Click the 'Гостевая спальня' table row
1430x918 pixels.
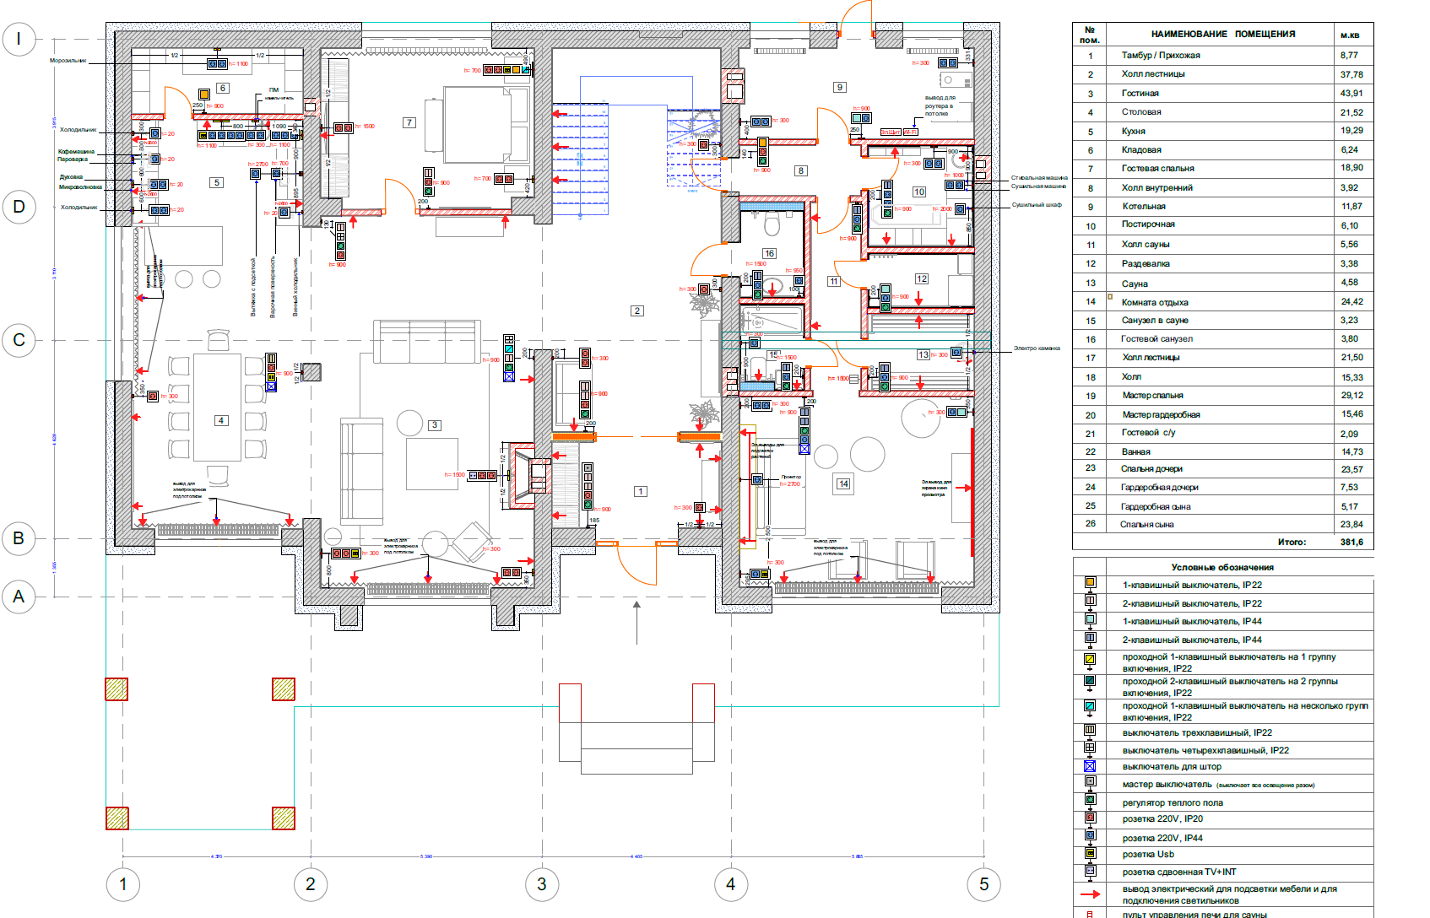pyautogui.click(x=1223, y=168)
